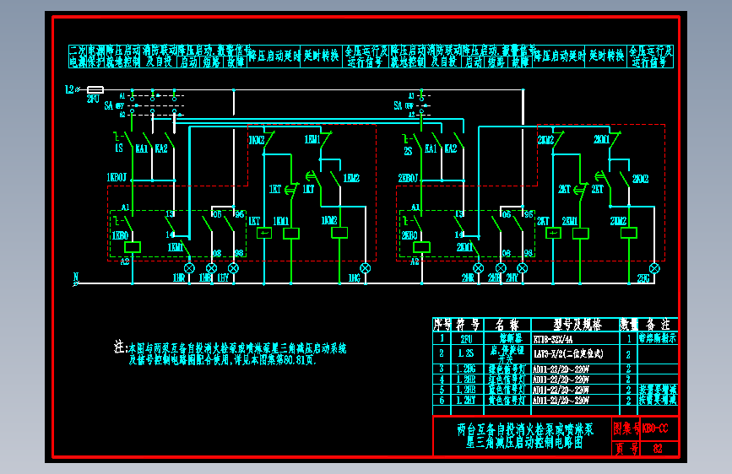732x474 pixels.
Task: Click the drawing title 两台互备自投消火栓泵或喷淋泵
Action: point(525,429)
